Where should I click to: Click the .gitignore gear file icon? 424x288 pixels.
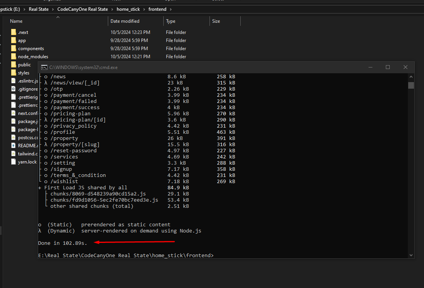click(x=13, y=89)
